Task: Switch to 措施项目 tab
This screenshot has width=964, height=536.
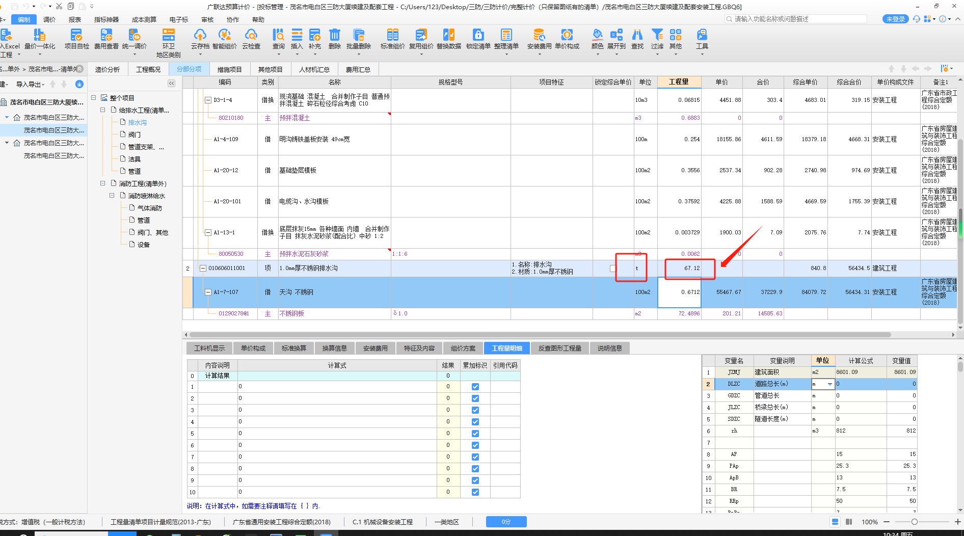Action: click(230, 69)
